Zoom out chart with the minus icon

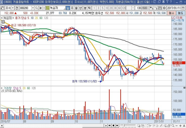tap(177, 126)
